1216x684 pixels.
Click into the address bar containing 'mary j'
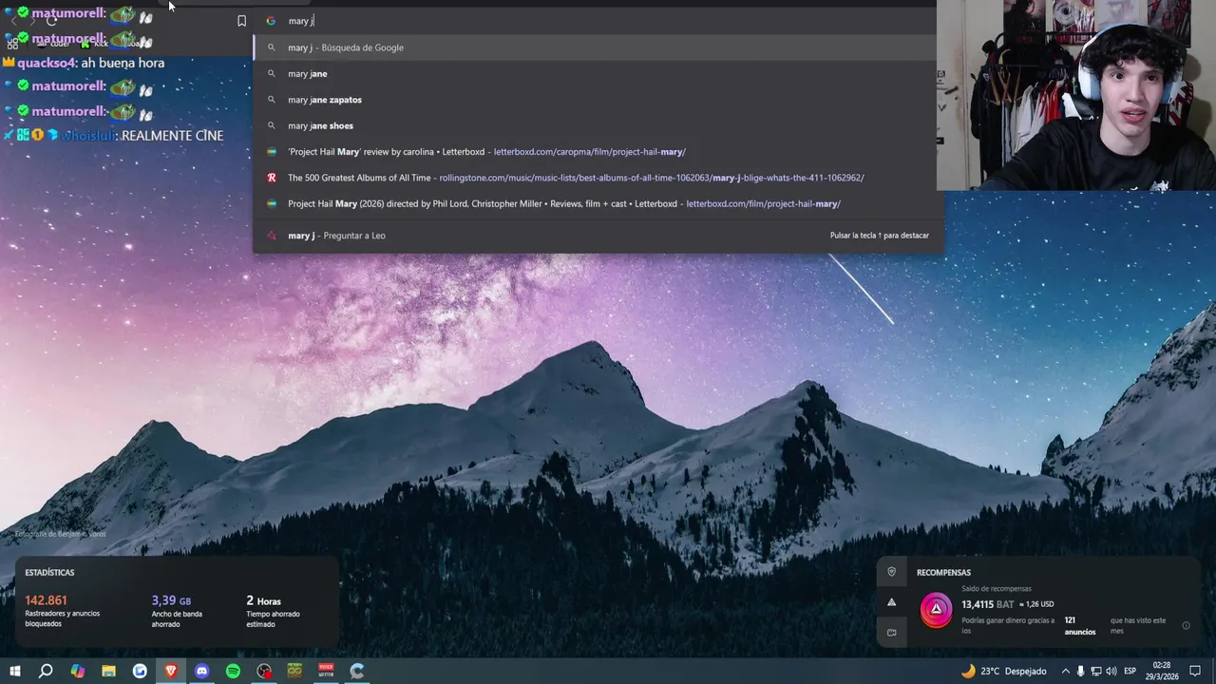click(x=598, y=21)
